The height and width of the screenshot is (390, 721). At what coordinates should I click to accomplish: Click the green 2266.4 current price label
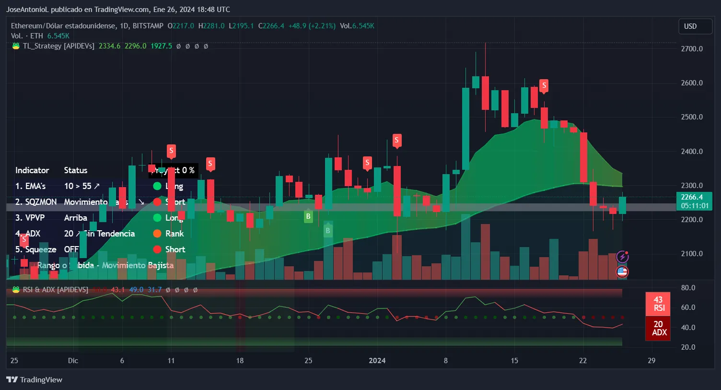[694, 201]
